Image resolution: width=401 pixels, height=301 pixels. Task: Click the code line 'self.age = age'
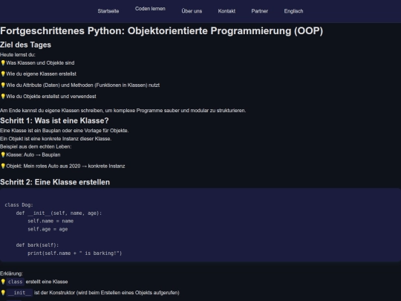[48, 229]
